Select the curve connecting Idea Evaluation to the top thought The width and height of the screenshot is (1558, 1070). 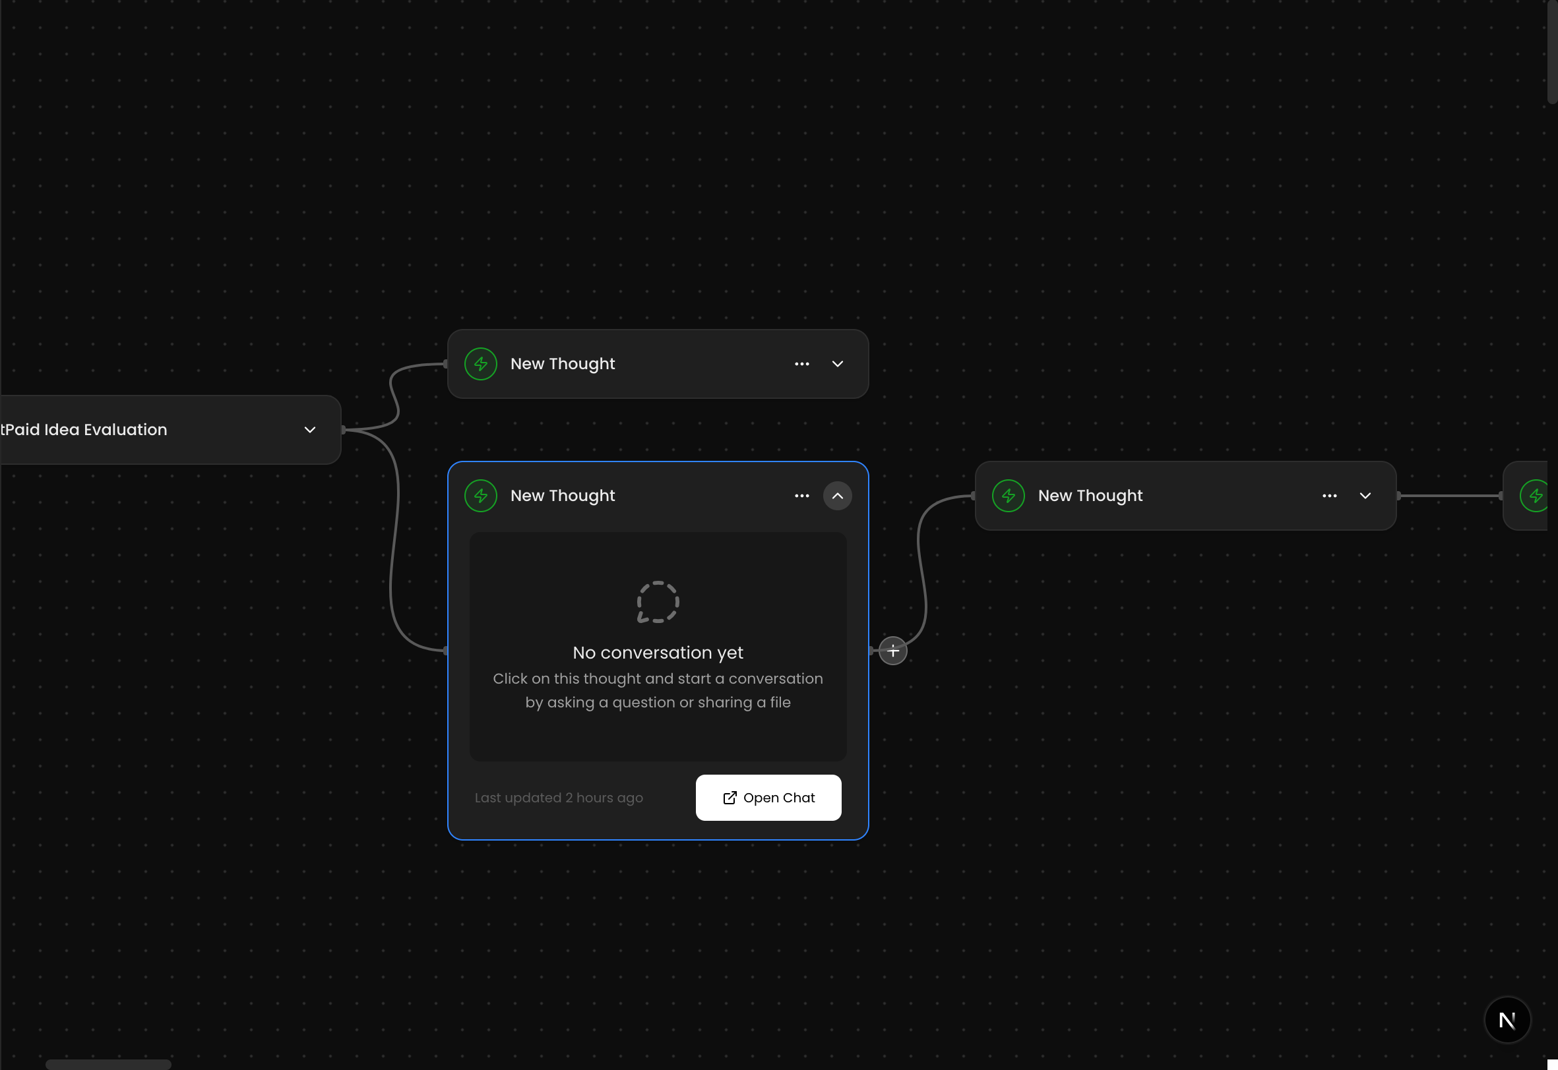(396, 396)
